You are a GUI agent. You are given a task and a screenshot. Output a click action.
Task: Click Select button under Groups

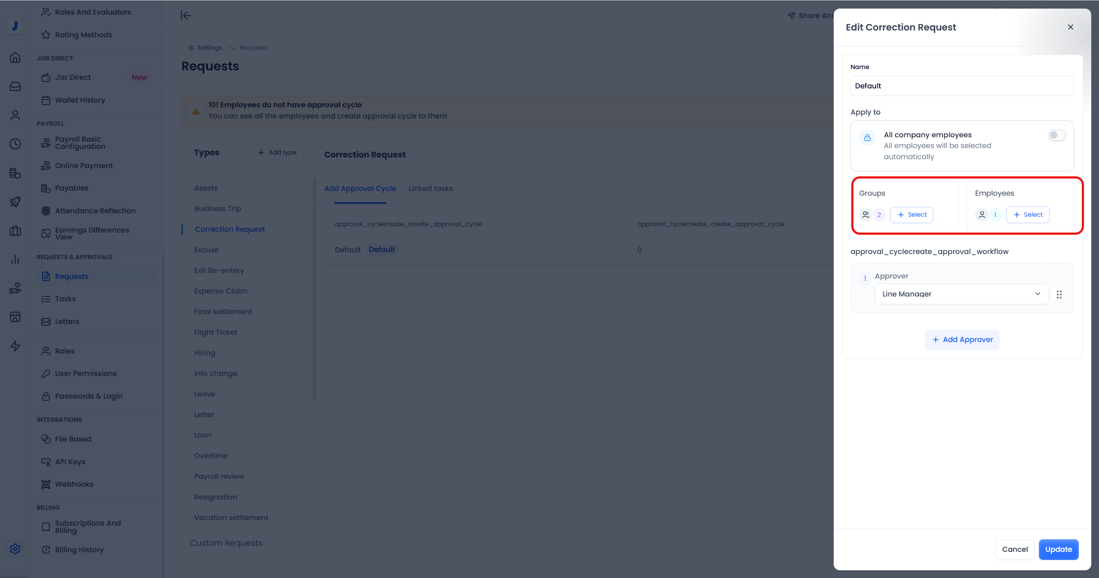(911, 215)
